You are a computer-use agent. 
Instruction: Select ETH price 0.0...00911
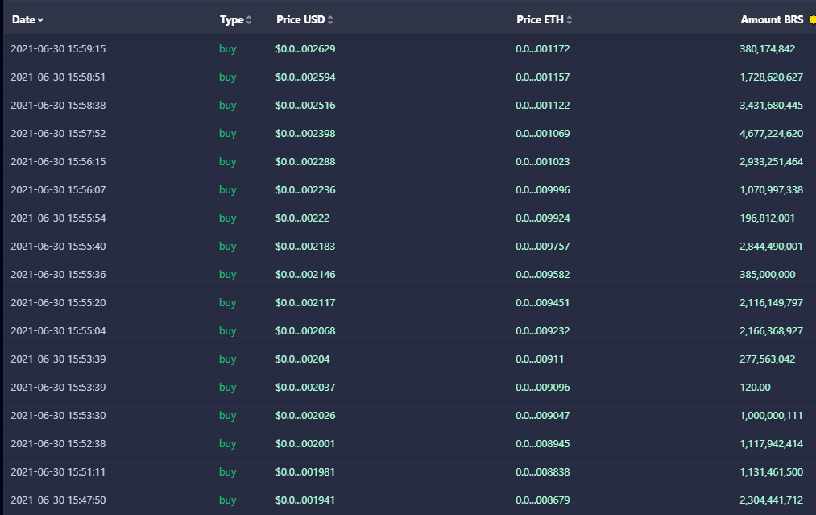point(540,359)
